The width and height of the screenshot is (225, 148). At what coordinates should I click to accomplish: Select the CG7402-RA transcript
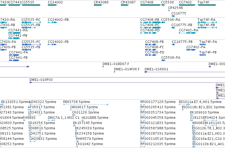pos(187,33)
